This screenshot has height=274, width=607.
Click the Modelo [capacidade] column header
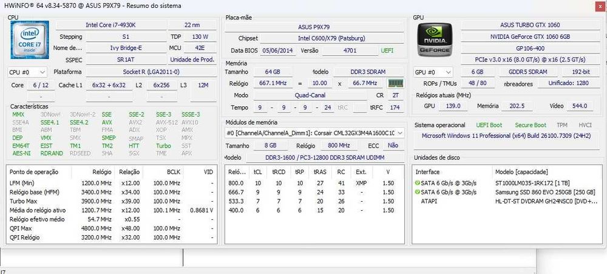548,172
